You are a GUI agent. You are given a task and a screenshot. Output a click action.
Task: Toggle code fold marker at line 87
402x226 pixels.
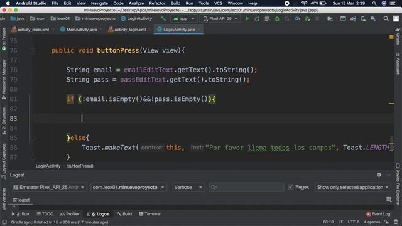point(33,158)
